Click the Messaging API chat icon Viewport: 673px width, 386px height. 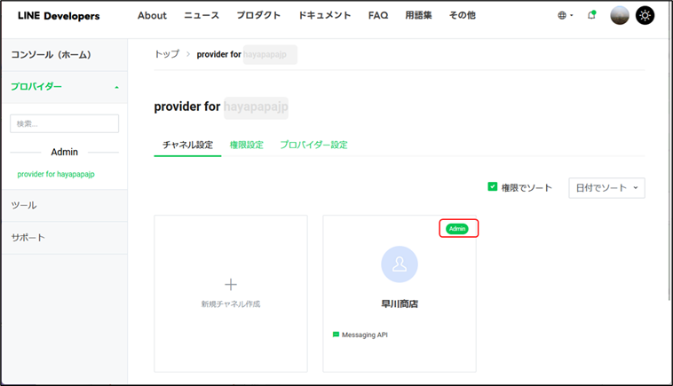coord(336,335)
